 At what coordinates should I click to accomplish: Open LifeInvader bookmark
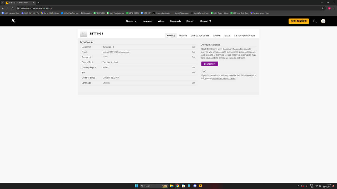pos(86,13)
